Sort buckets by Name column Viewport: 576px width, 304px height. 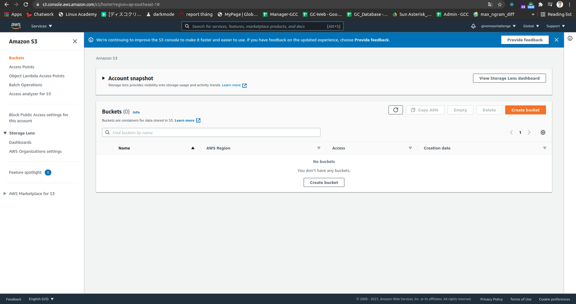pos(156,148)
